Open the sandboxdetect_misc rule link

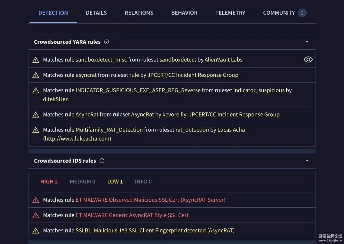click(x=101, y=60)
